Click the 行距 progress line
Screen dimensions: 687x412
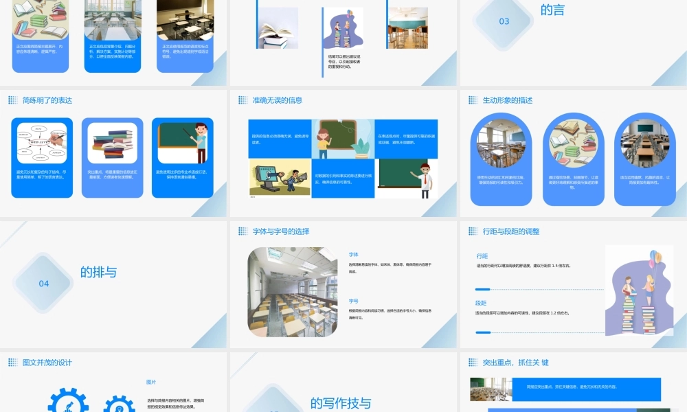540,289
